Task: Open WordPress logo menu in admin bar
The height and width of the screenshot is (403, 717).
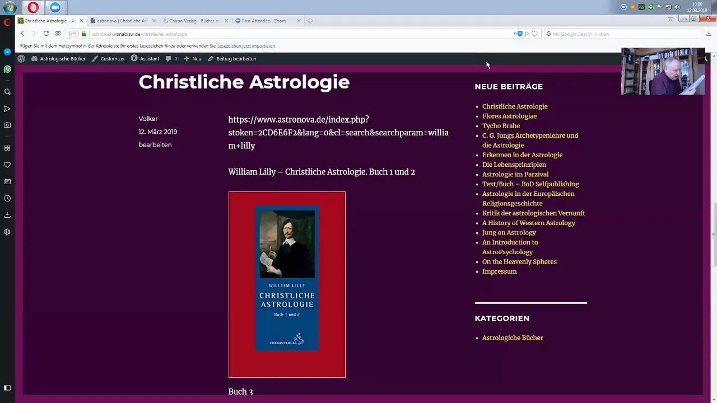Action: pos(21,58)
